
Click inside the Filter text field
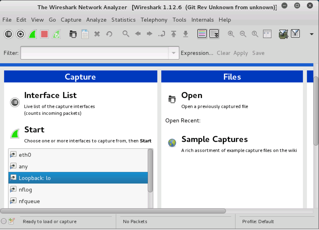(x=95, y=53)
